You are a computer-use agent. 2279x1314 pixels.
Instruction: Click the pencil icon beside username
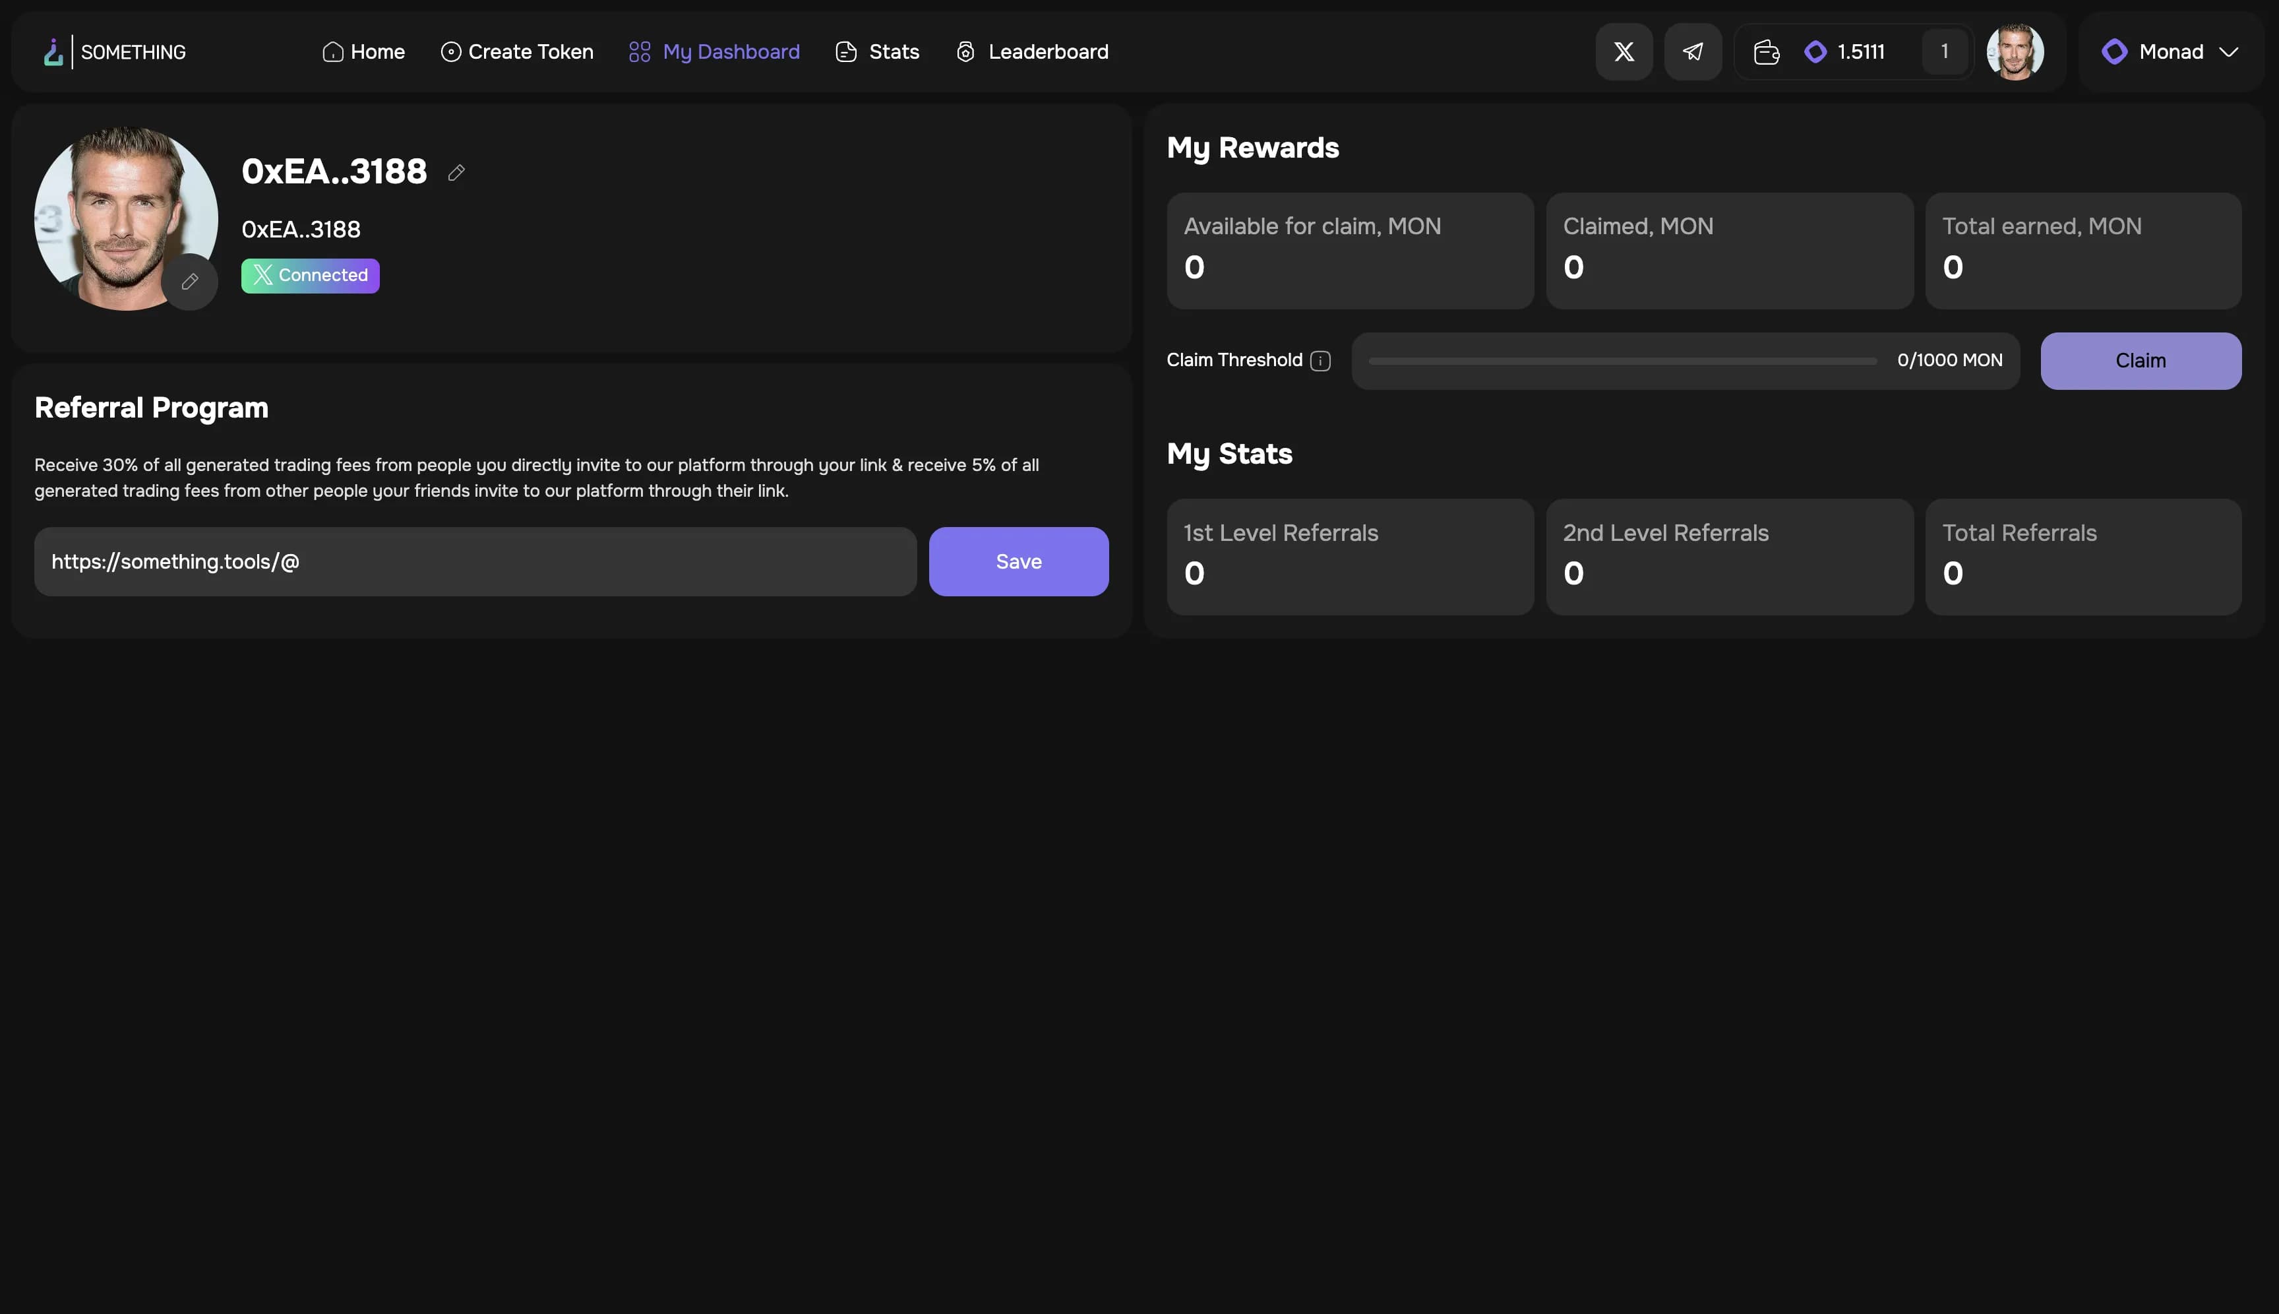(x=456, y=172)
